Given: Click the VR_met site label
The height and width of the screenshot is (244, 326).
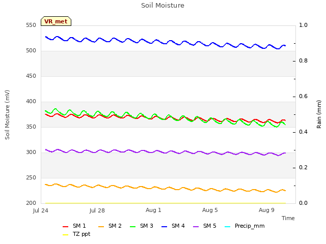Looking at the screenshot, I should point(56,21).
